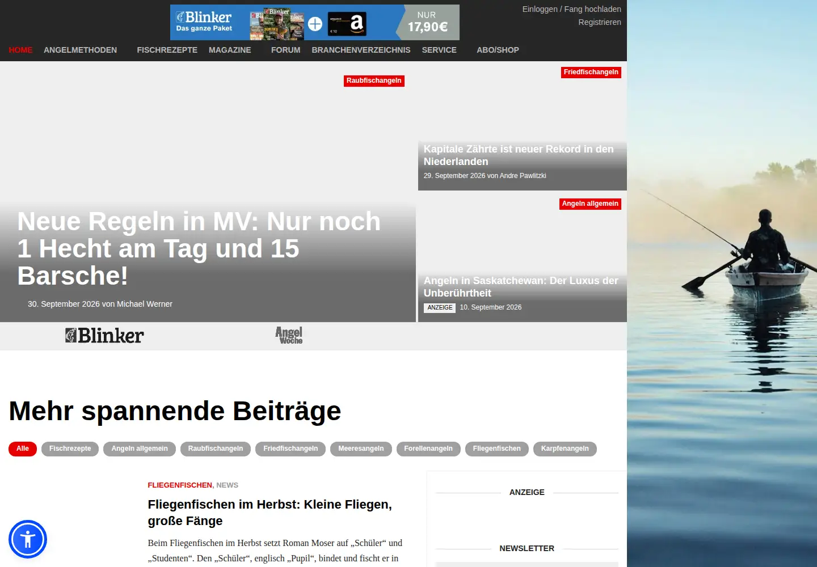Open the accessibility widget icon
The image size is (817, 567).
28,539
